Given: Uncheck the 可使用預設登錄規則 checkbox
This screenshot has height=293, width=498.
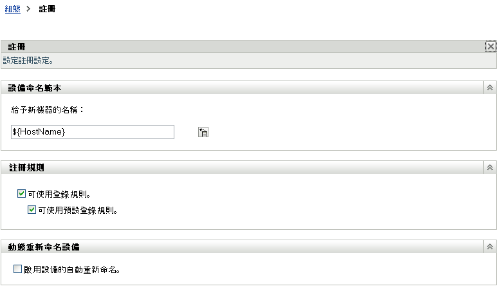Looking at the screenshot, I should (x=32, y=210).
